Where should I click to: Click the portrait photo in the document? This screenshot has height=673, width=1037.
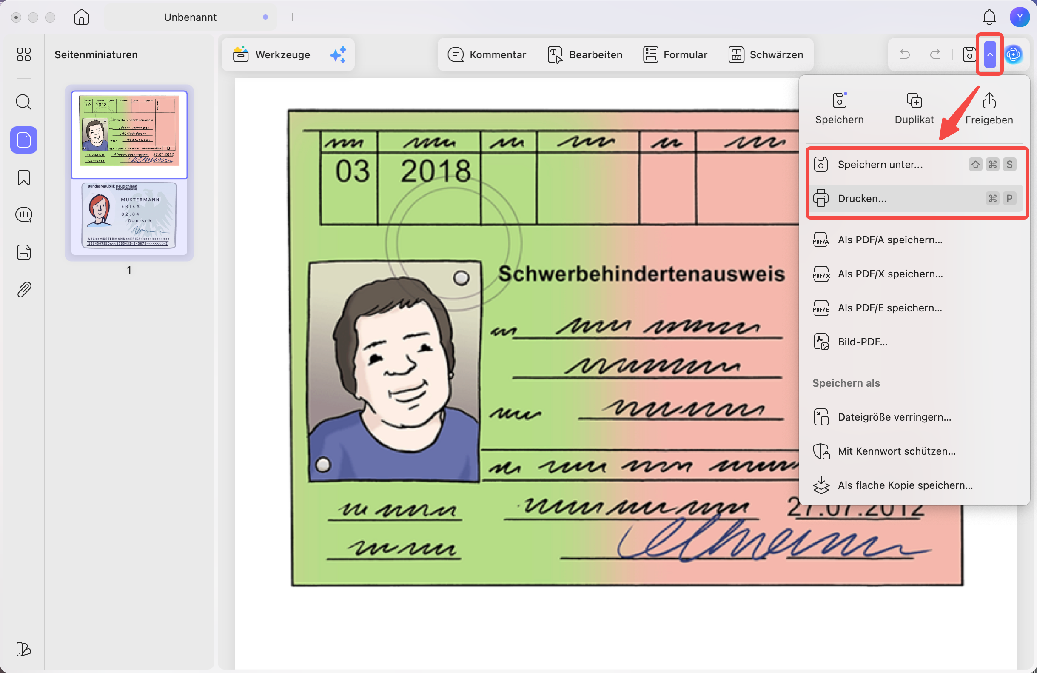[394, 371]
